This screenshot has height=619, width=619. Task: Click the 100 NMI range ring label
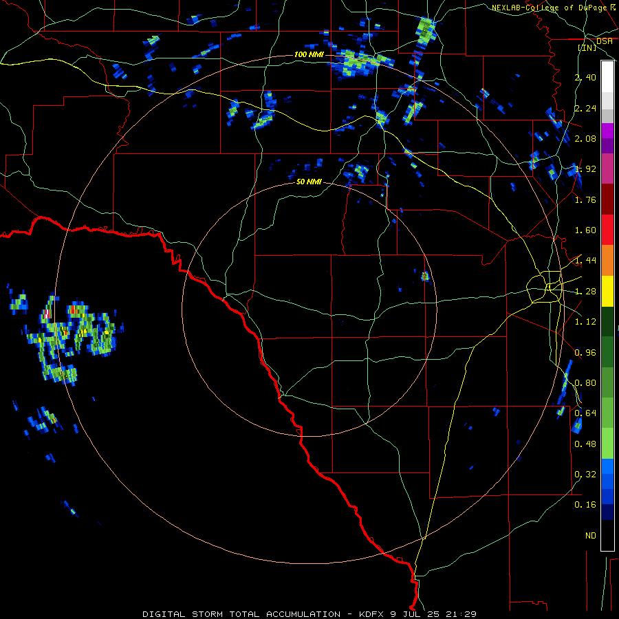[x=309, y=54]
